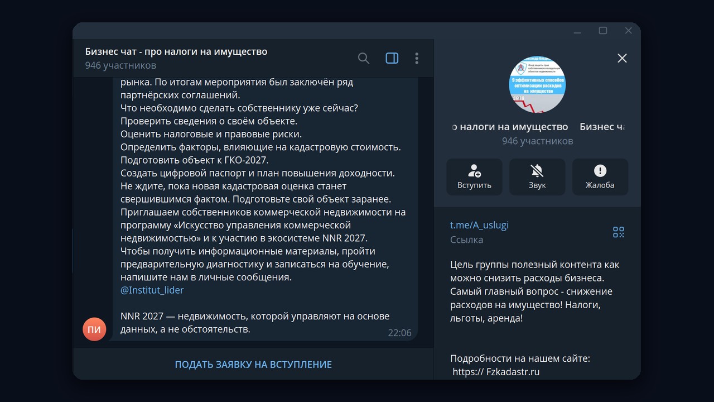The image size is (714, 402).
Task: Search messages with the magnifier icon
Action: pos(364,58)
